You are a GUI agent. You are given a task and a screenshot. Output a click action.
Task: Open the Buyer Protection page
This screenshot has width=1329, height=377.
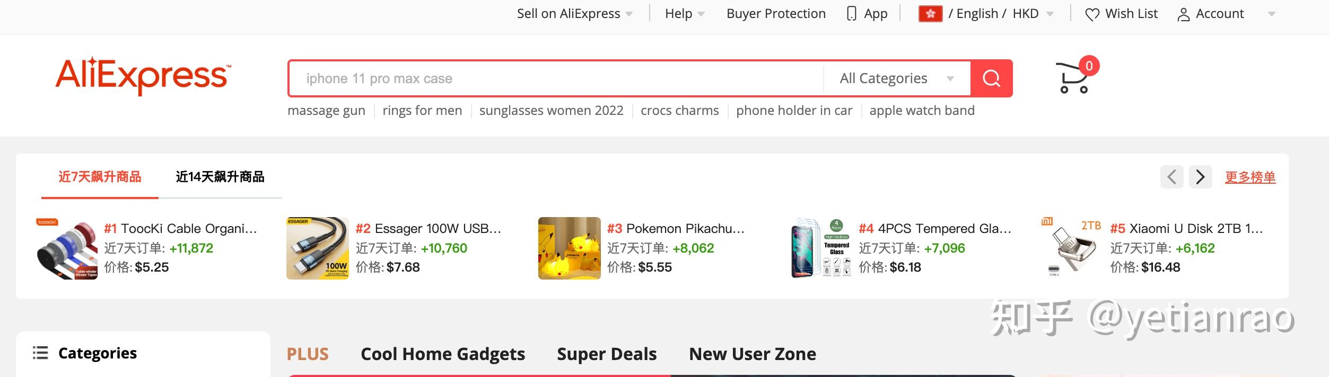pyautogui.click(x=776, y=13)
